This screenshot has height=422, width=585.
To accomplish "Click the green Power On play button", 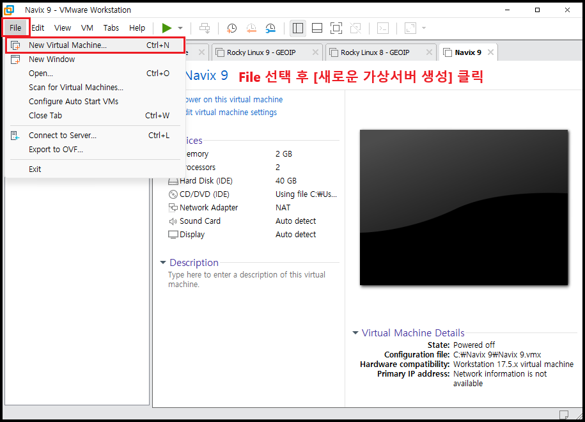I will click(166, 28).
